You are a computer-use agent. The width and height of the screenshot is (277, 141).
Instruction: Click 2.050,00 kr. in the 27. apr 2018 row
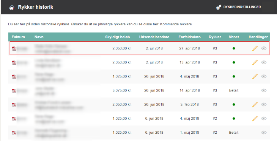coord(122,48)
